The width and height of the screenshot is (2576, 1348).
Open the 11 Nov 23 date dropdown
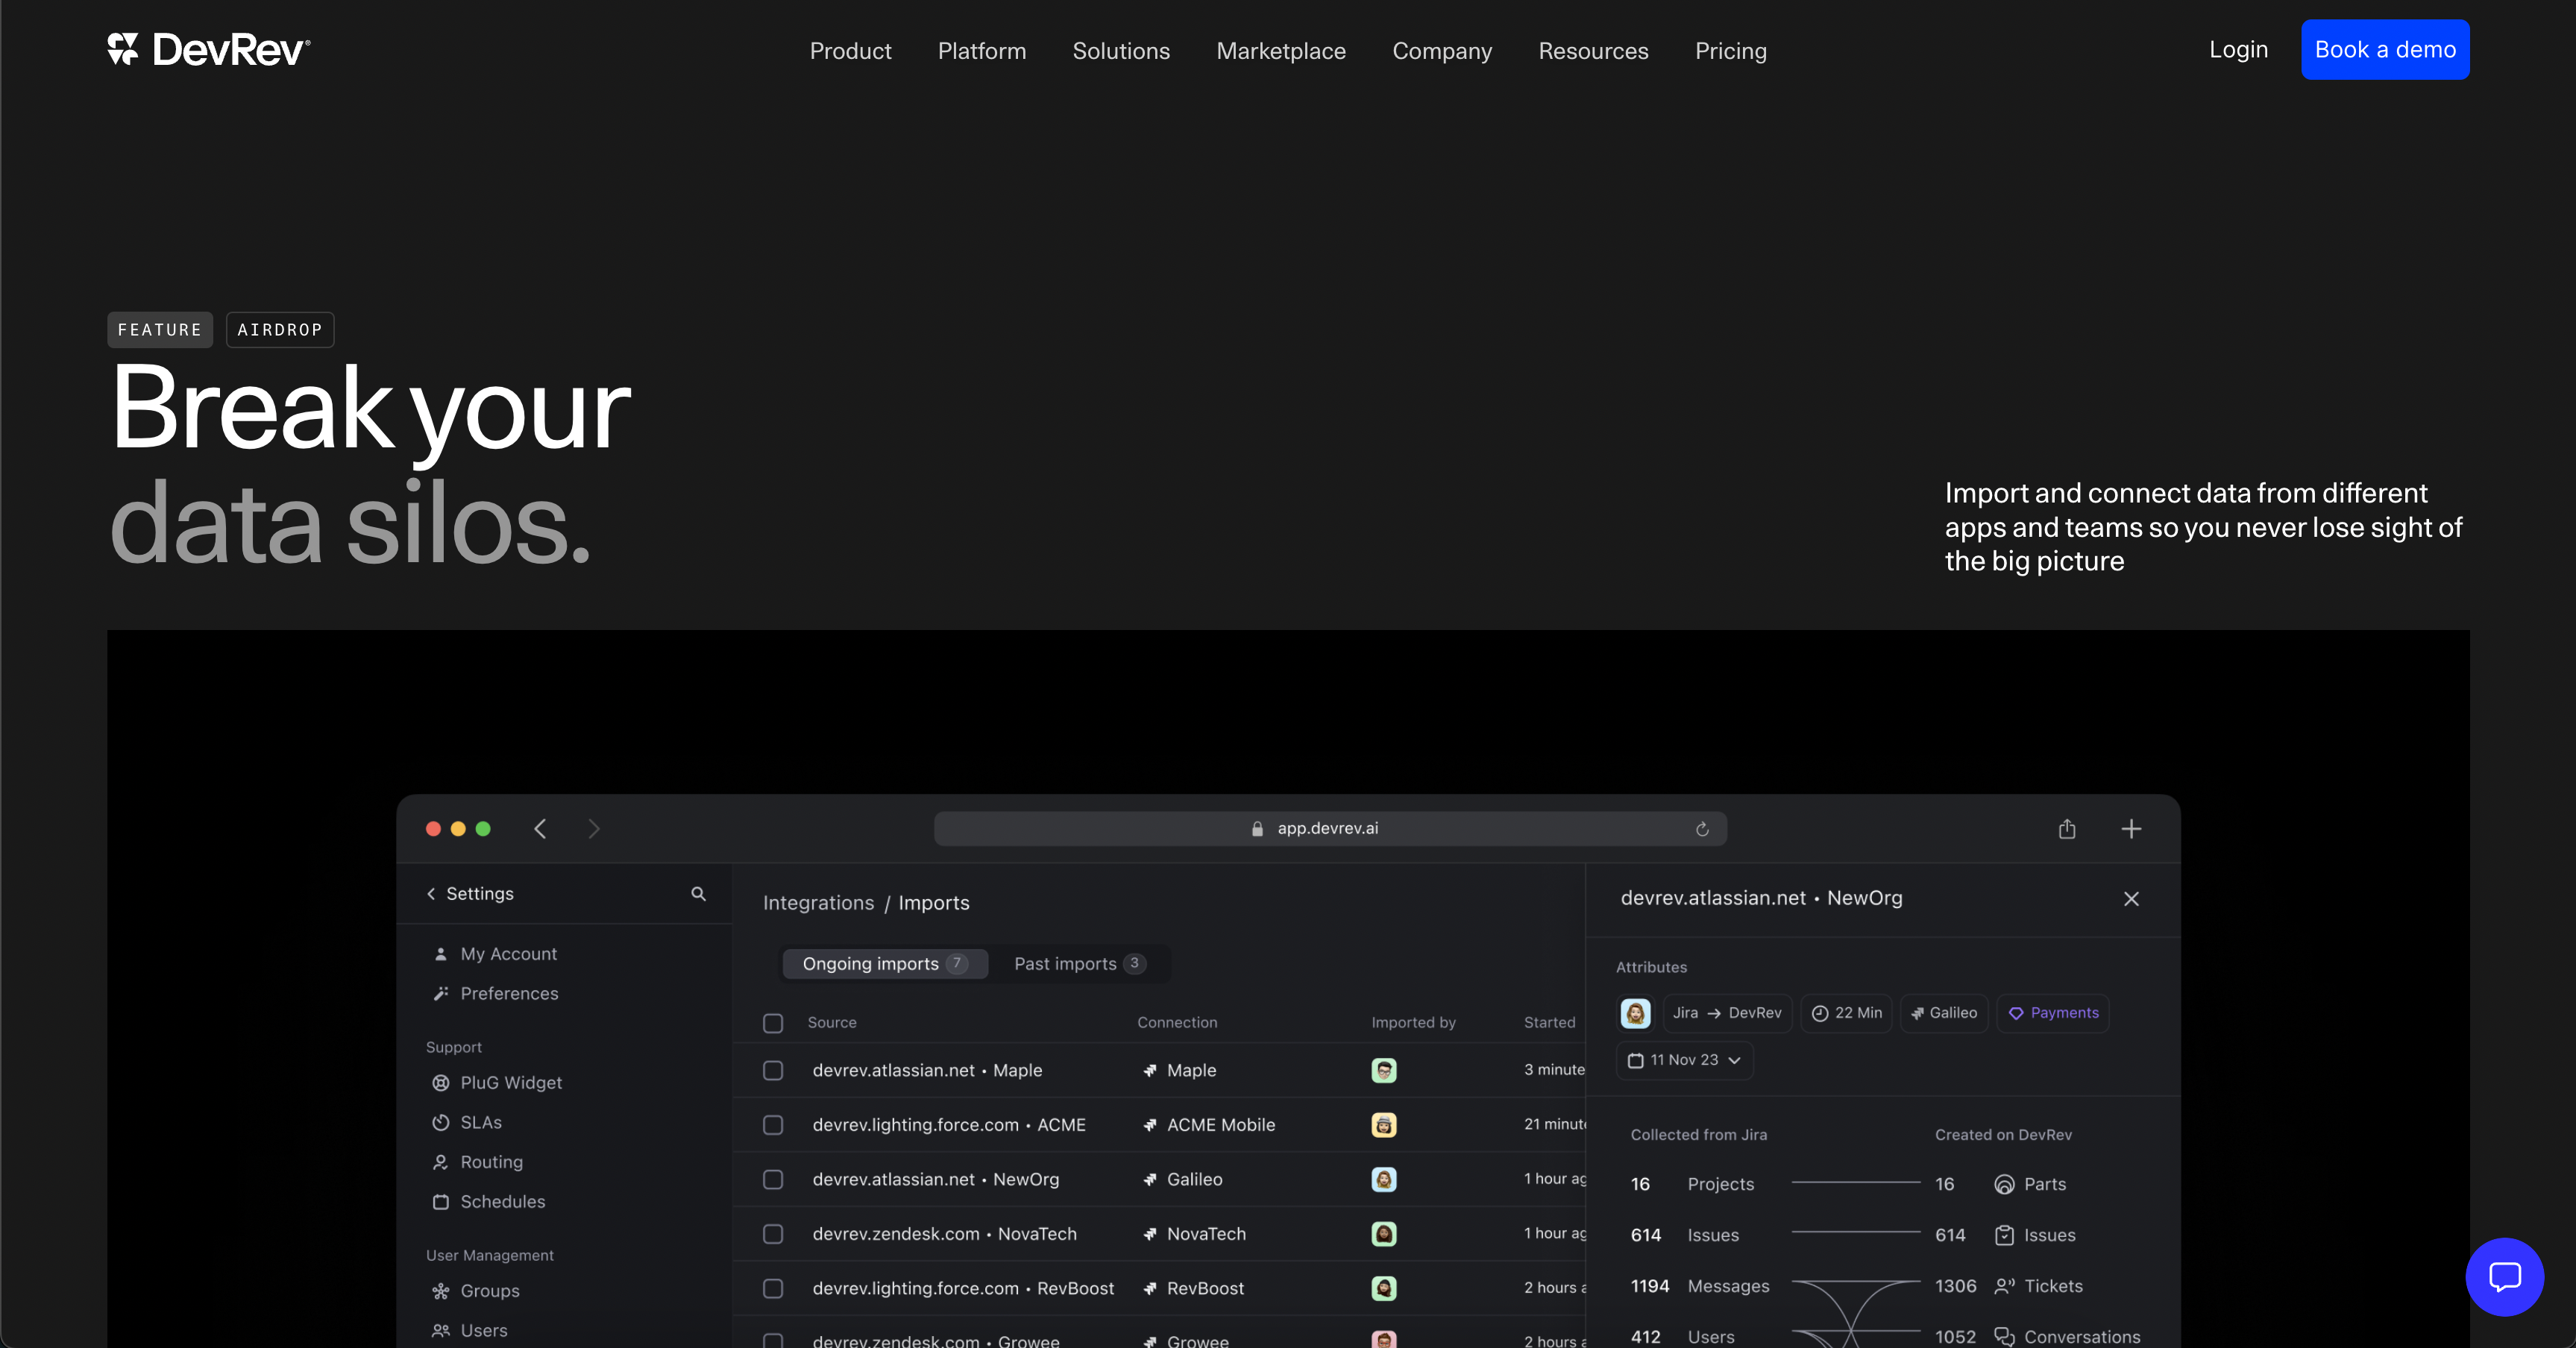pyautogui.click(x=1685, y=1060)
